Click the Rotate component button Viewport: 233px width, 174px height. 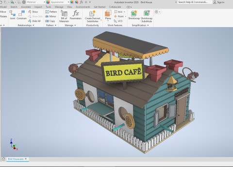coord(3,16)
